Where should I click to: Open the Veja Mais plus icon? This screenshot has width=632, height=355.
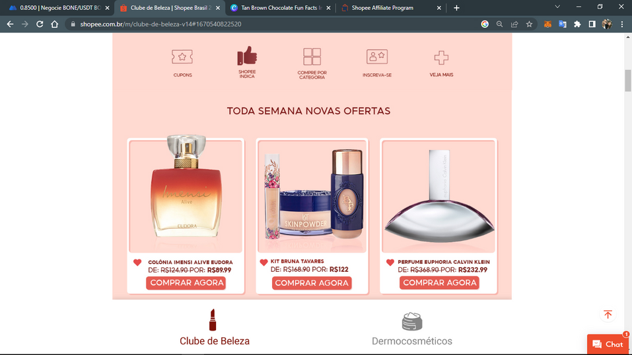[x=441, y=58]
